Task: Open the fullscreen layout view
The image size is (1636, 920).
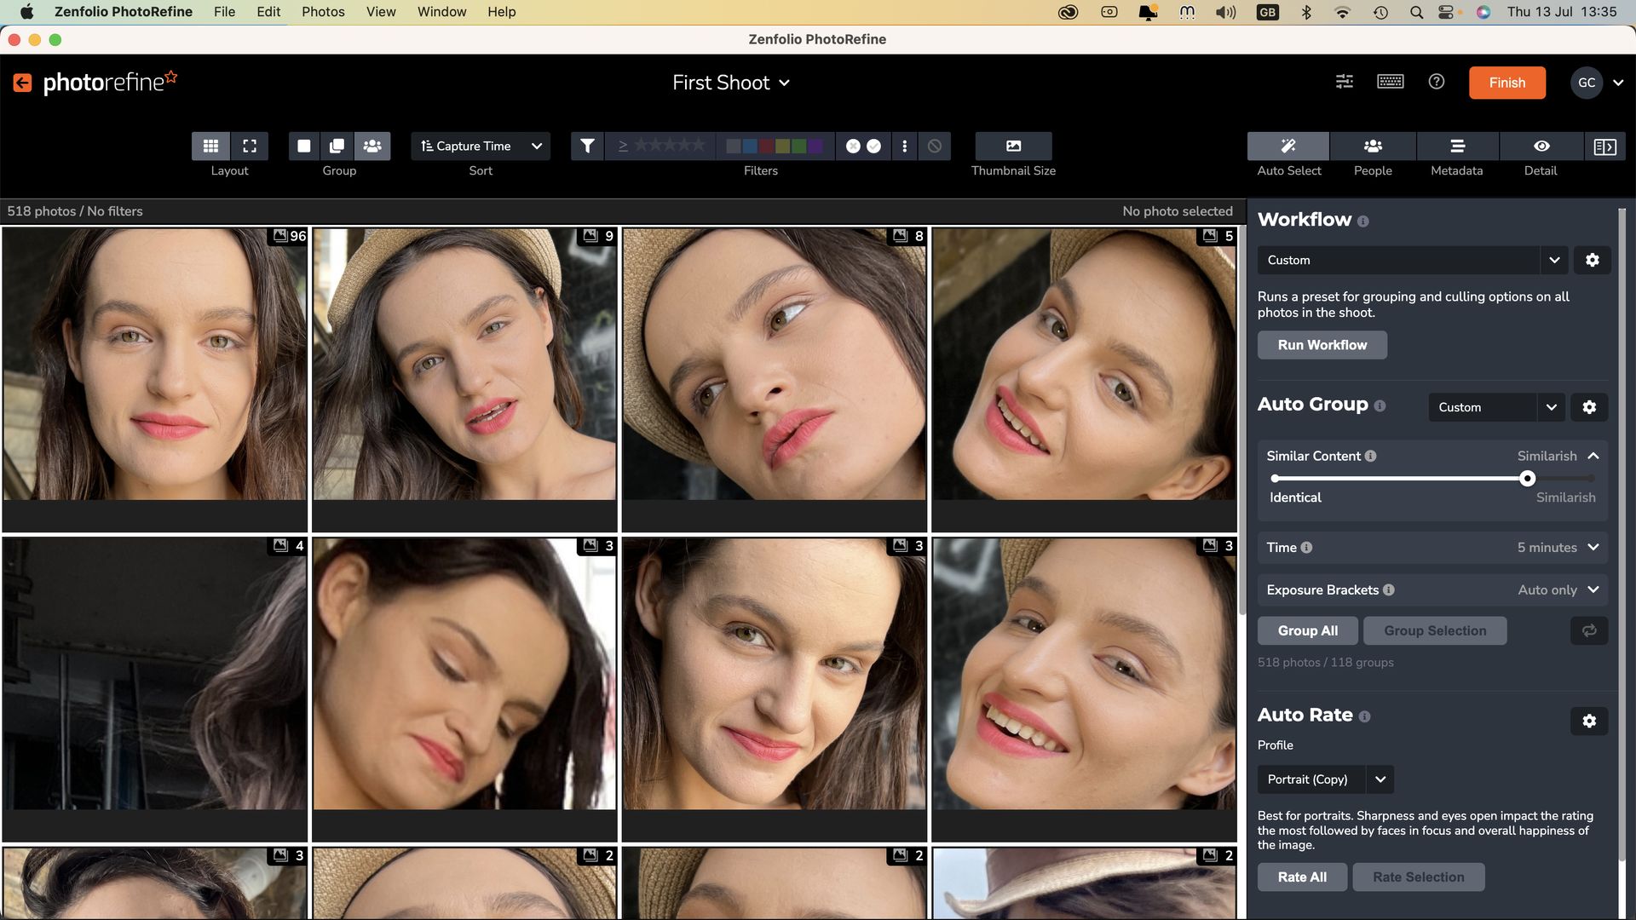Action: pyautogui.click(x=250, y=146)
